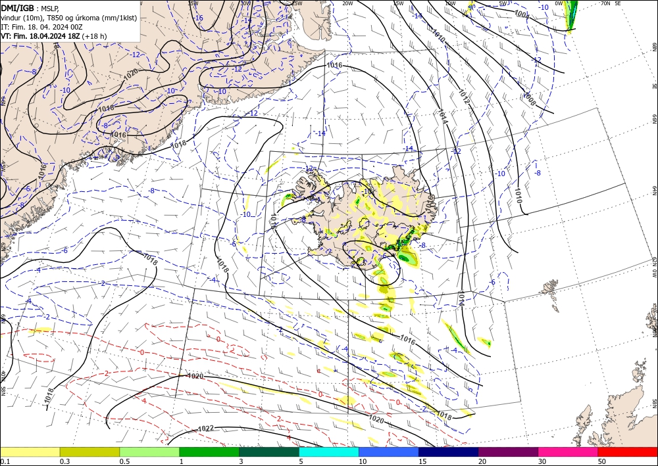Screen dimensions: 658x466
Task: Select the dark green 3–5 legend band
Action: coord(269,452)
